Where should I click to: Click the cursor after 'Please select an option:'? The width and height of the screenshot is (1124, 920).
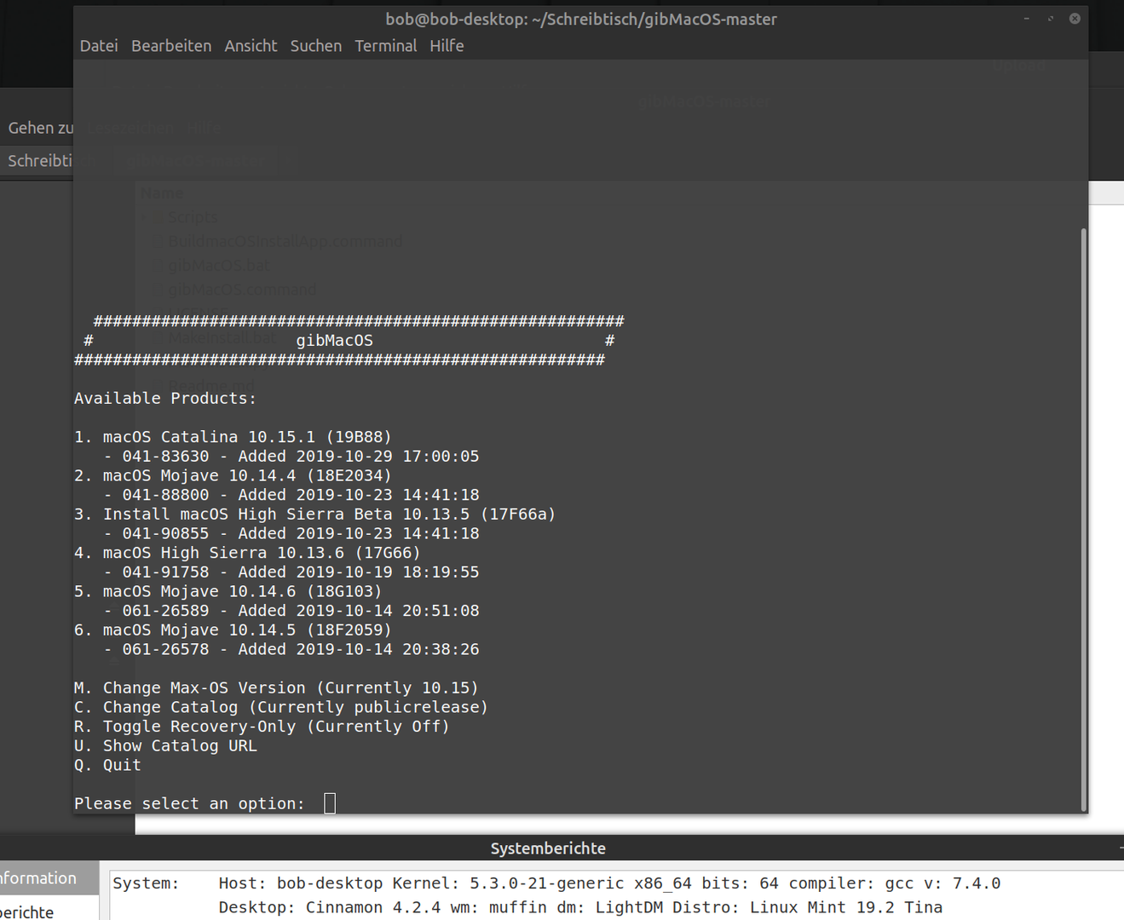(x=330, y=803)
